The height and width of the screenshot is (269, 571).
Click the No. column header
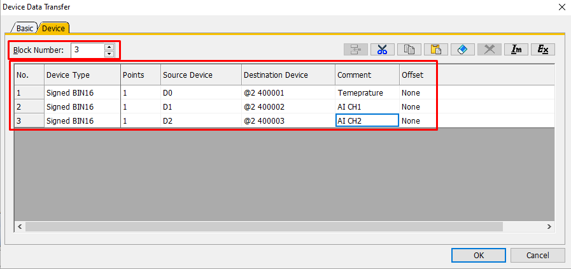click(x=29, y=75)
